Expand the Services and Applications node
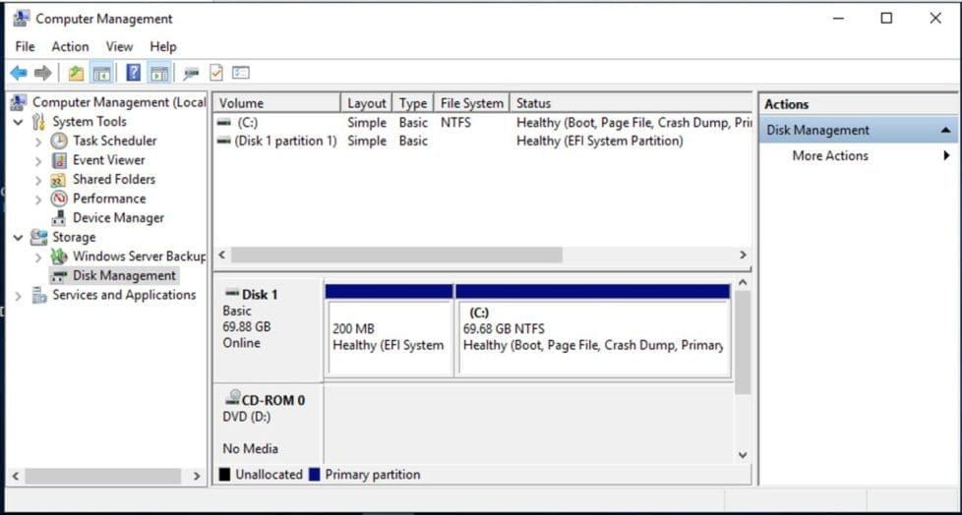This screenshot has height=515, width=962. point(19,295)
